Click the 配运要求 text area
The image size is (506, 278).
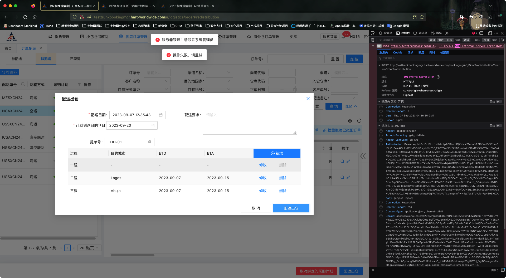coord(250,123)
